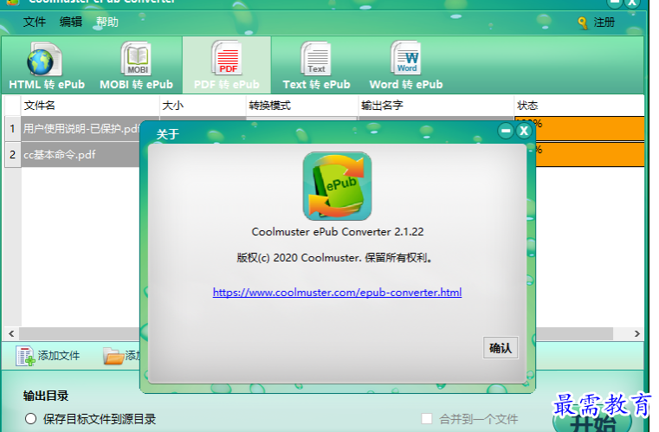Image resolution: width=659 pixels, height=432 pixels.
Task: Click the 状态 column header
Action: click(x=579, y=106)
